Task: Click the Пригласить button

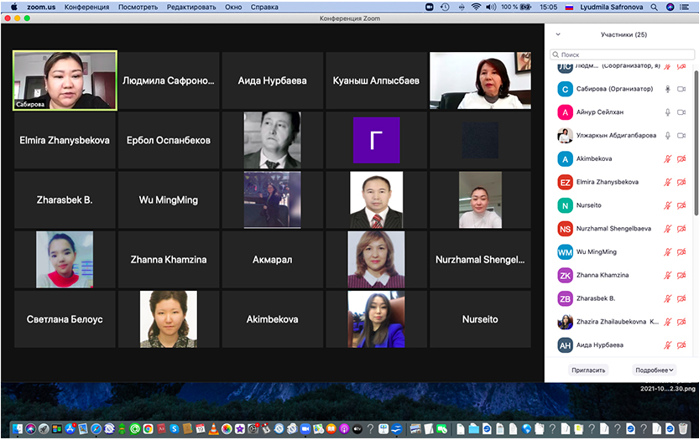Action: 587,370
